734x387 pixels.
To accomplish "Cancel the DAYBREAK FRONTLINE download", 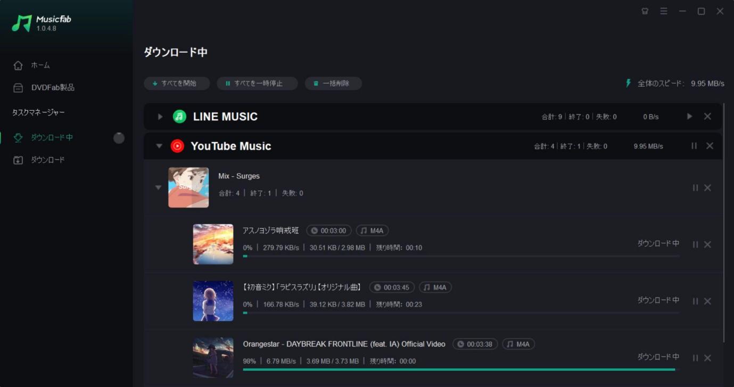I will pos(707,358).
